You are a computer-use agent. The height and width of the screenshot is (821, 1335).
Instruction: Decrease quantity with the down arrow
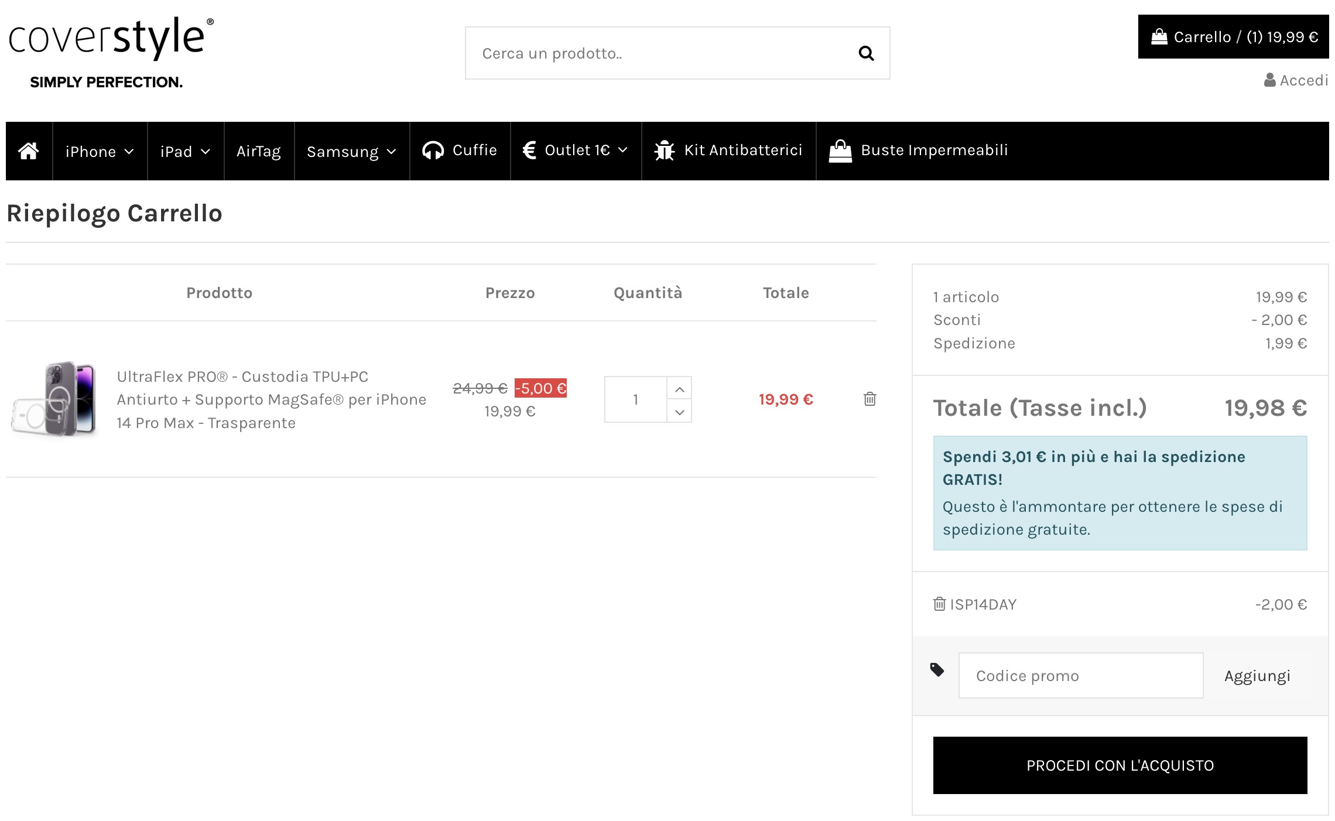679,412
